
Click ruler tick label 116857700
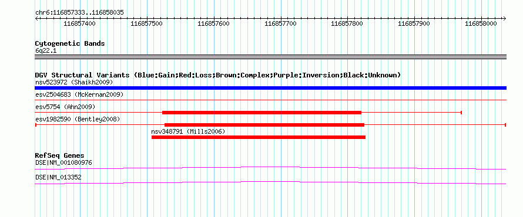pyautogui.click(x=280, y=23)
